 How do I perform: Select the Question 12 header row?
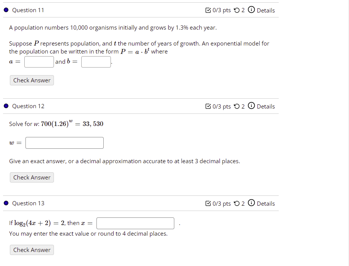(x=28, y=107)
